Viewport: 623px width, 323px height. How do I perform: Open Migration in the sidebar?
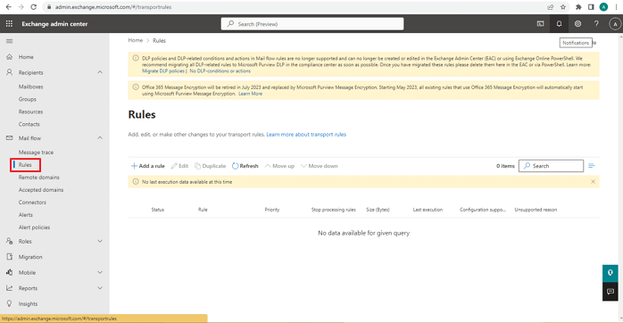30,257
